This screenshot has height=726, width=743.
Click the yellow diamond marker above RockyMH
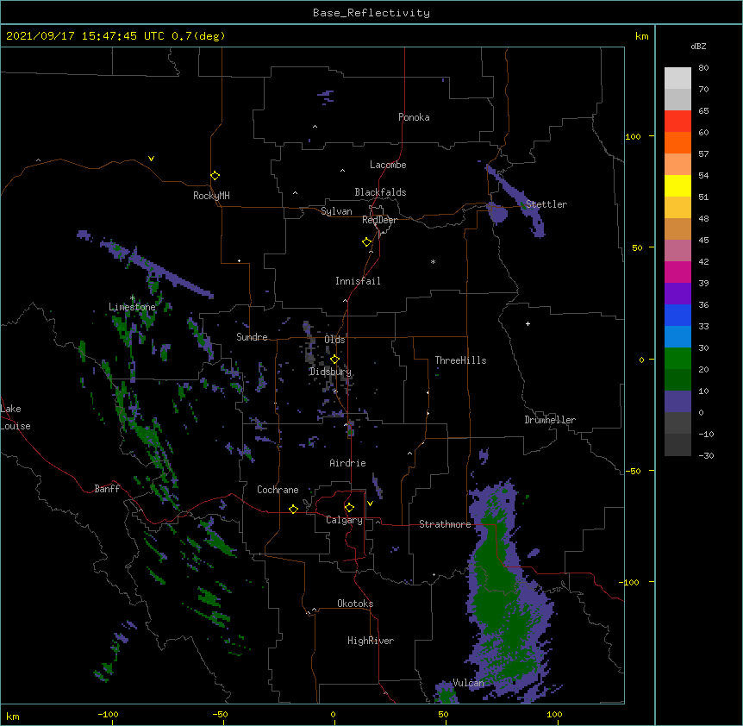215,176
